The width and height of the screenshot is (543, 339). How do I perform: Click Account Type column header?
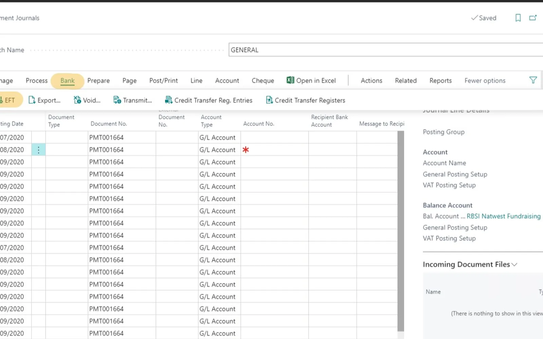[x=211, y=121]
